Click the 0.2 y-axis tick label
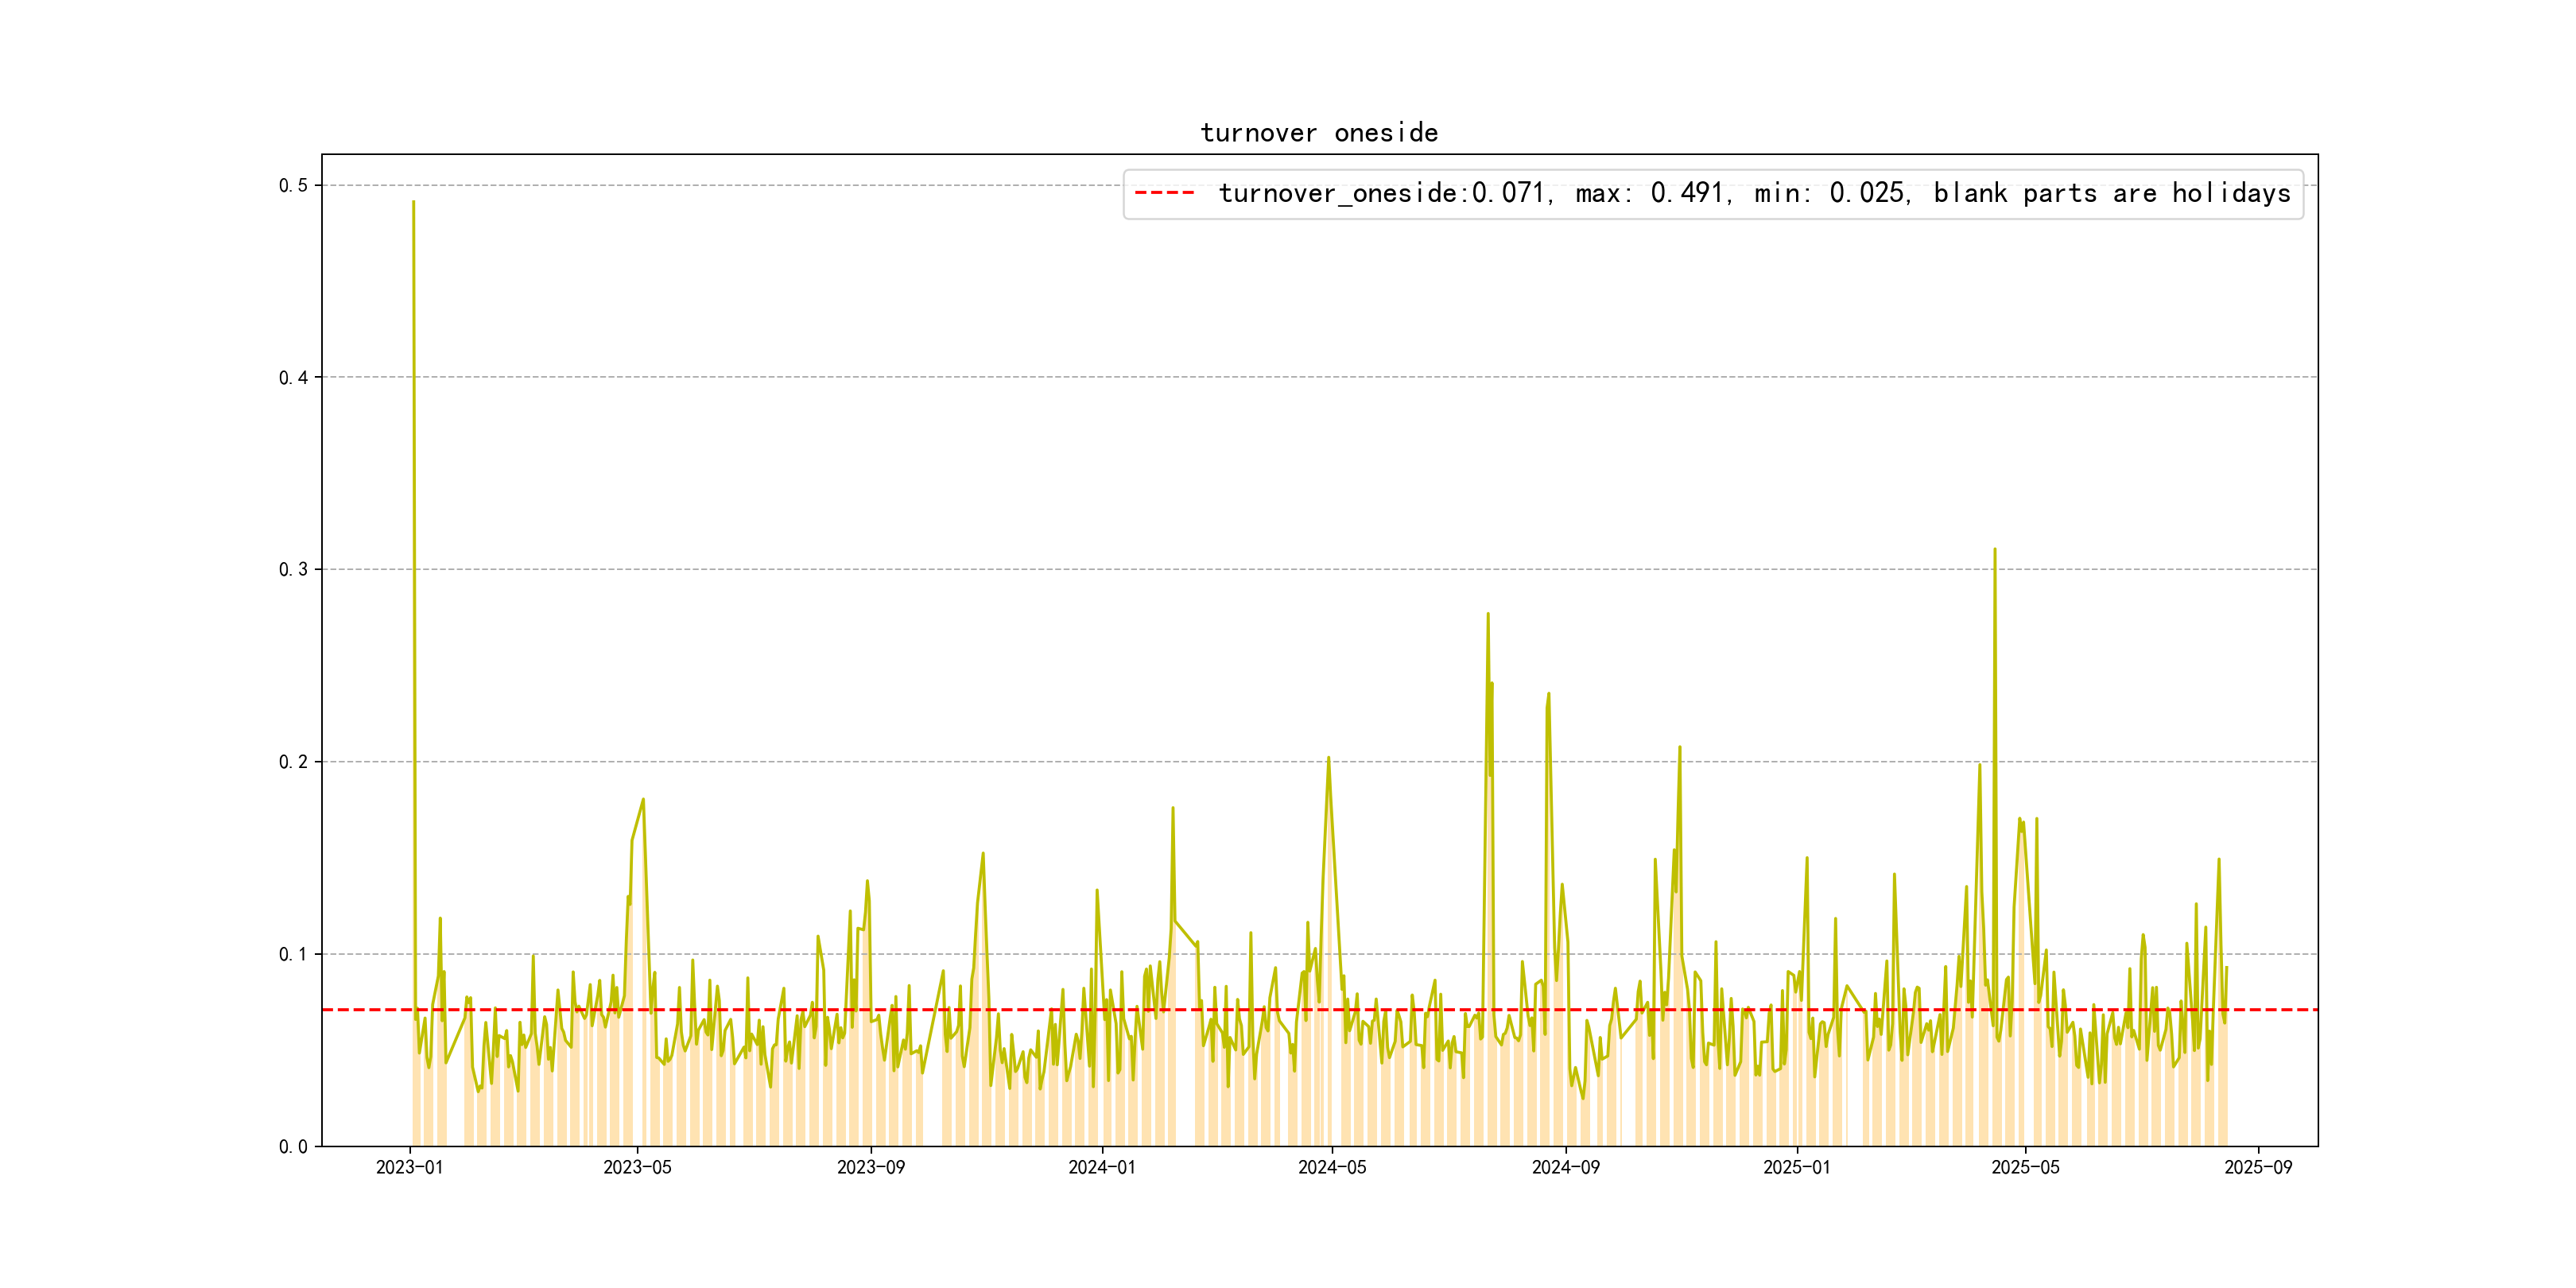The image size is (2576, 1288). click(293, 762)
